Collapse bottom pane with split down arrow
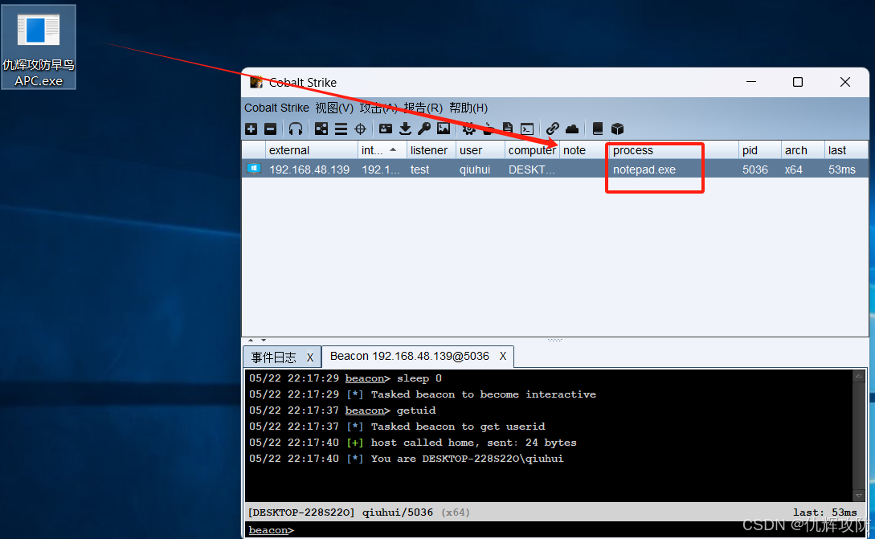Image resolution: width=875 pixels, height=539 pixels. click(264, 340)
